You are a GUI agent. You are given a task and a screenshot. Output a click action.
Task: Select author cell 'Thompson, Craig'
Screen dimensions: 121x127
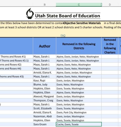45,101
